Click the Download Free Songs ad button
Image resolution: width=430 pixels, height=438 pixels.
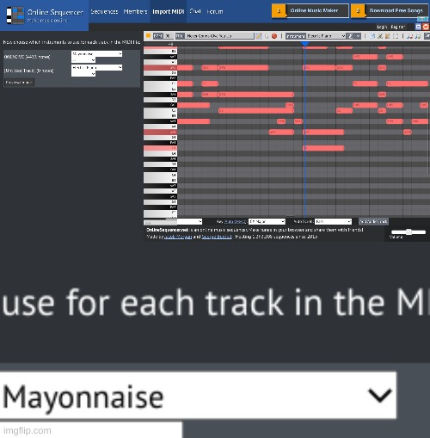pos(390,10)
